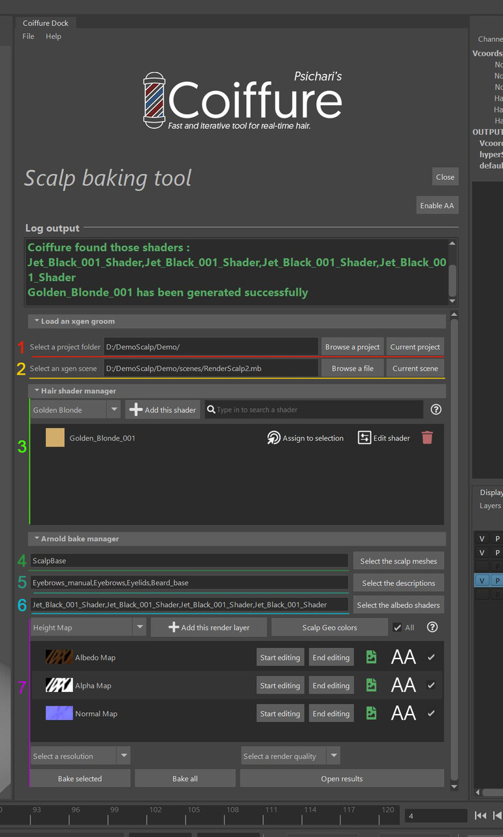Toggle the Normal Map checkbox
The height and width of the screenshot is (837, 503).
click(x=431, y=713)
